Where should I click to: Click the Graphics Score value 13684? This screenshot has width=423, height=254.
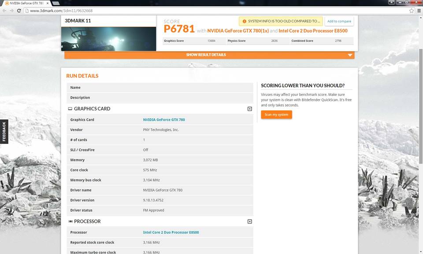pos(211,41)
